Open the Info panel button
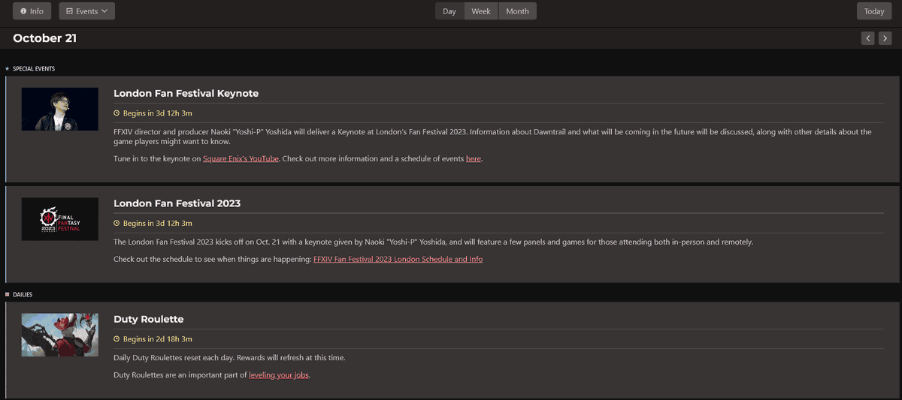 (32, 11)
